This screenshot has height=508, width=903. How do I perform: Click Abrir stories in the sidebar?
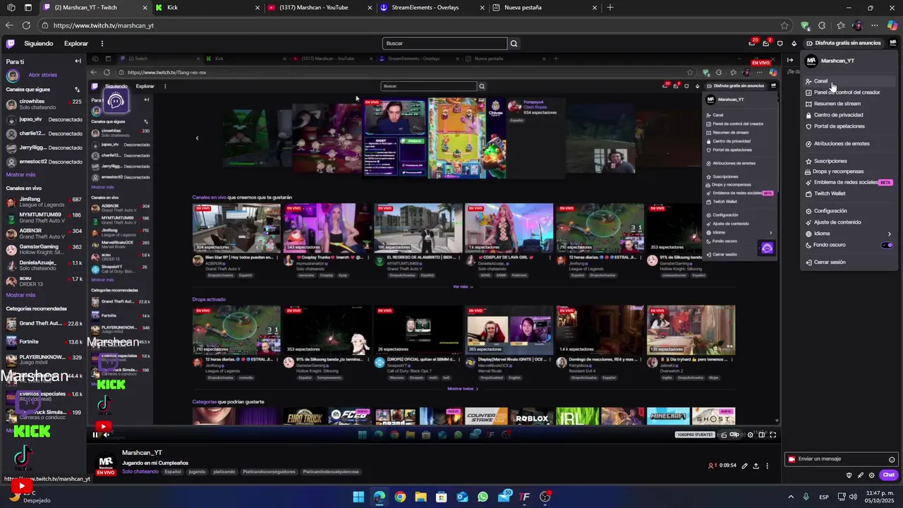(42, 75)
